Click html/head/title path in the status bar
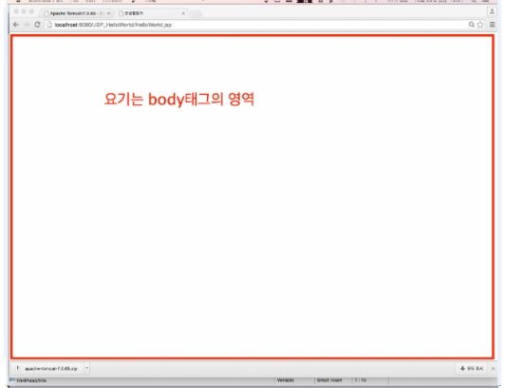The width and height of the screenshot is (505, 388). click(x=31, y=380)
